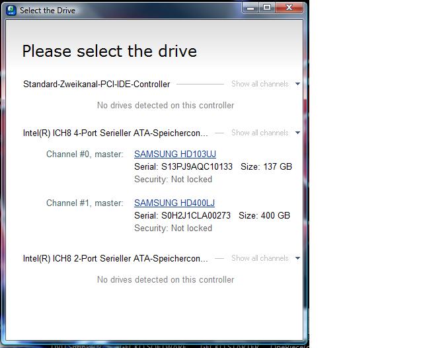Click the application icon in title bar
This screenshot has height=348, width=423.
pyautogui.click(x=11, y=11)
